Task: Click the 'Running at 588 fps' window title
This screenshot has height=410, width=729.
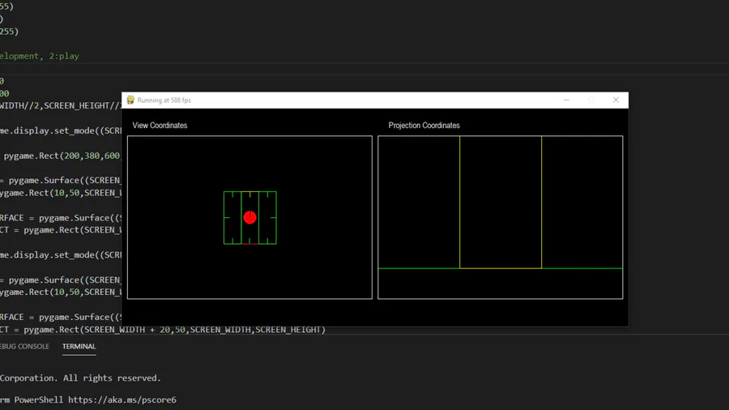Action: pyautogui.click(x=164, y=100)
